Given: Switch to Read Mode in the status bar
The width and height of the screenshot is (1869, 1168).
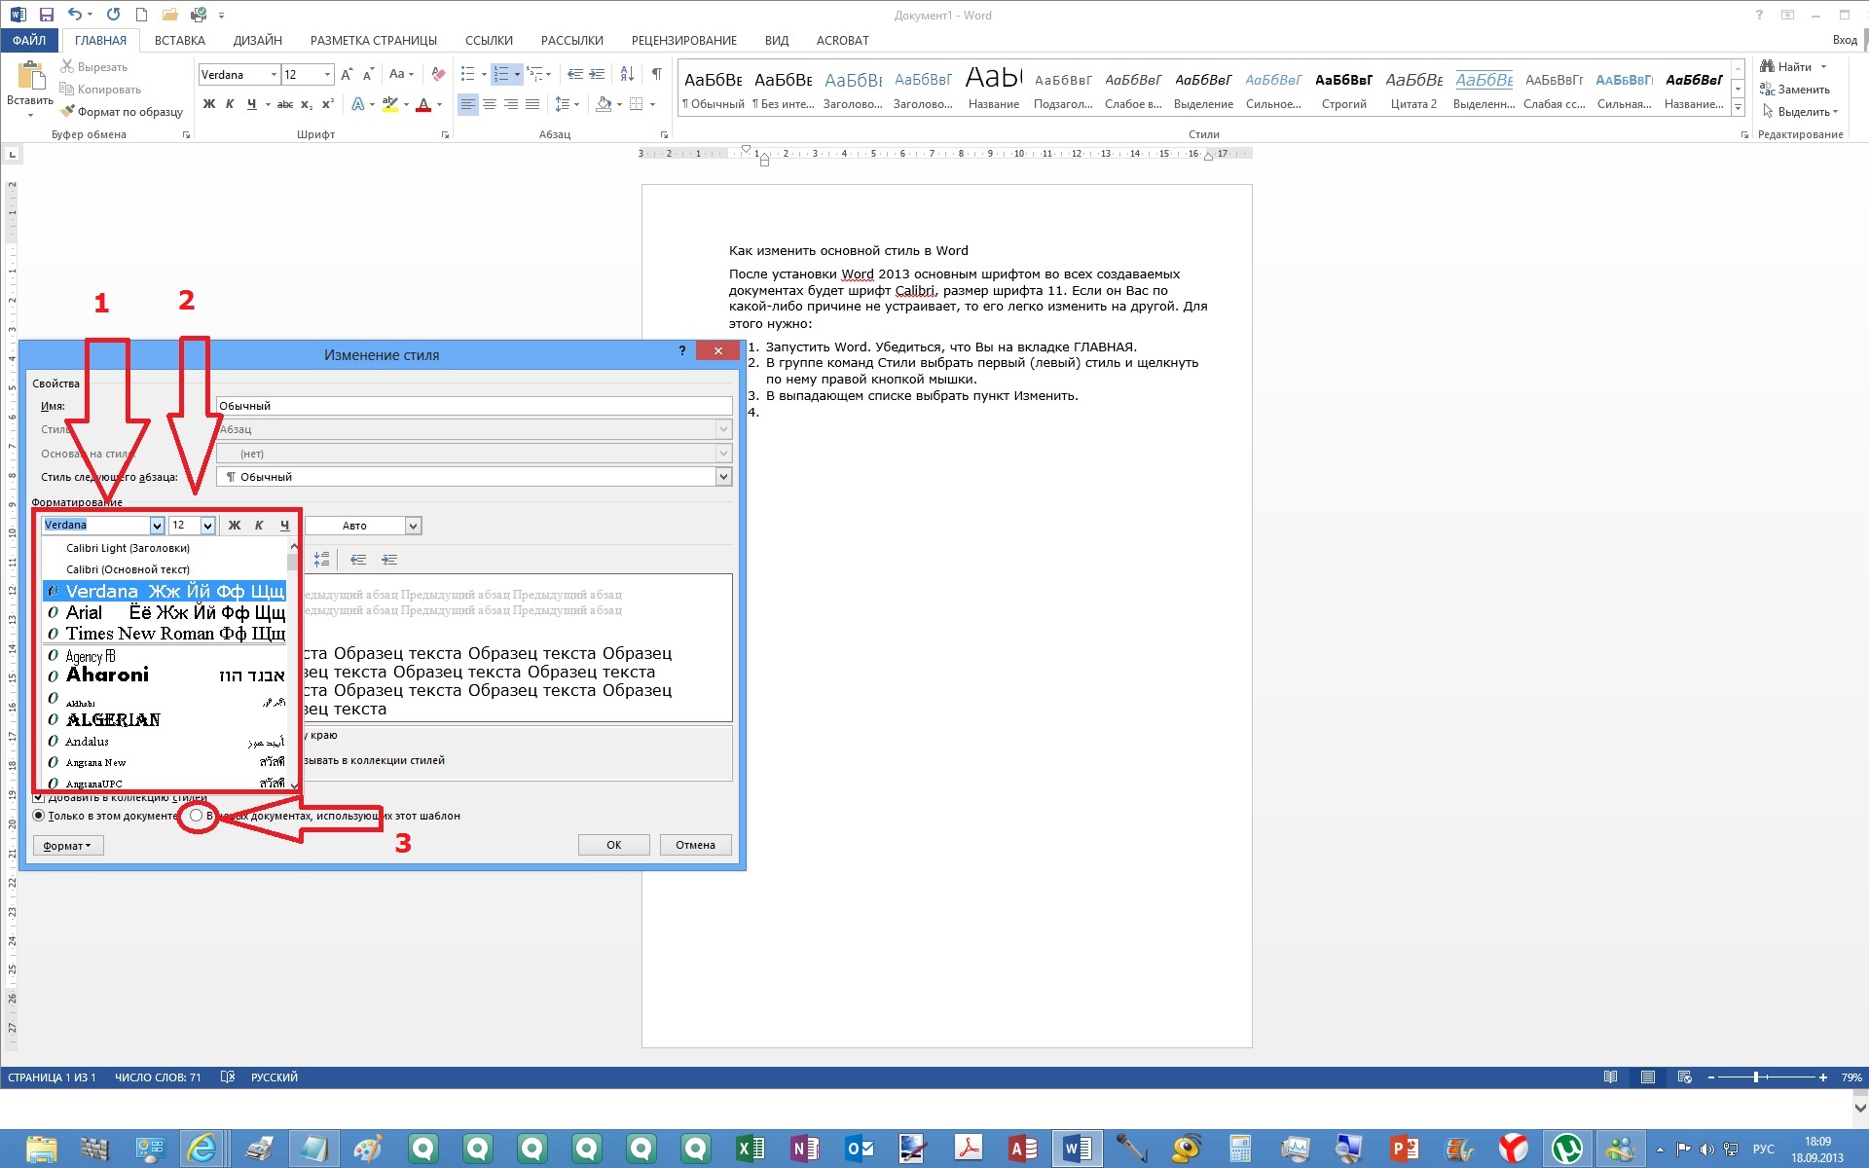Looking at the screenshot, I should (x=1611, y=1077).
